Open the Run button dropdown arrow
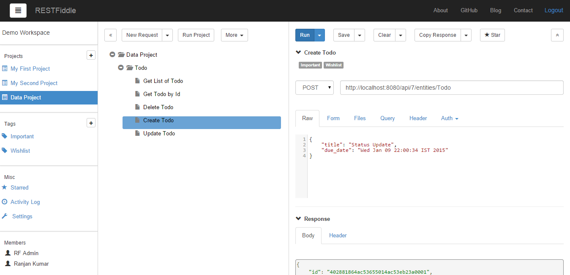Screen dimensions: 570x275 [319, 35]
